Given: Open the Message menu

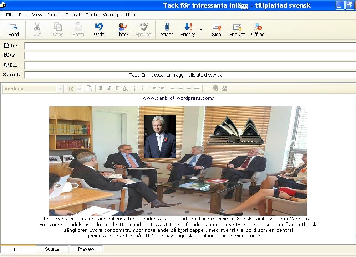Looking at the screenshot, I should point(111,15).
